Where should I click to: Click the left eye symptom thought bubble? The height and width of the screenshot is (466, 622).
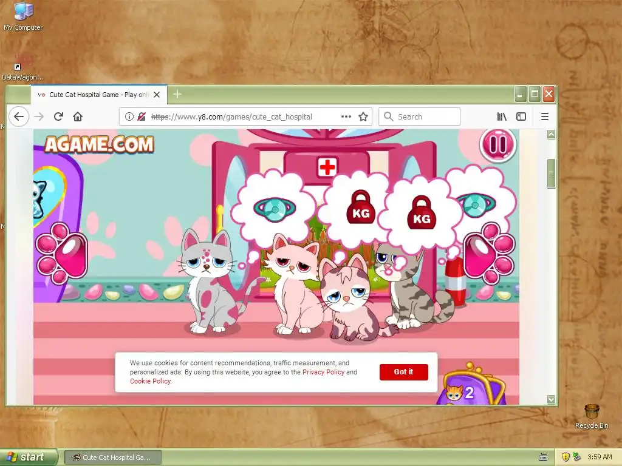click(274, 209)
